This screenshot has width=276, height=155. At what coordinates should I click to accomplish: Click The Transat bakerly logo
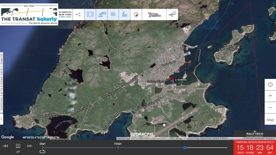(x=29, y=15)
